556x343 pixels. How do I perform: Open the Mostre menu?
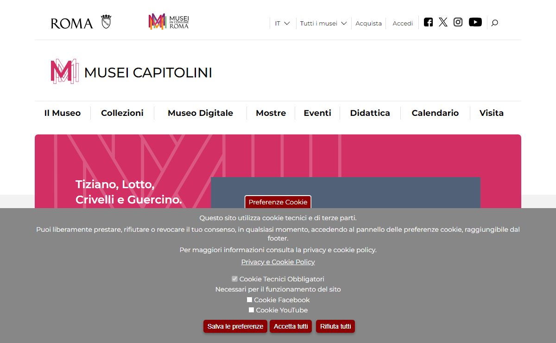click(x=271, y=113)
